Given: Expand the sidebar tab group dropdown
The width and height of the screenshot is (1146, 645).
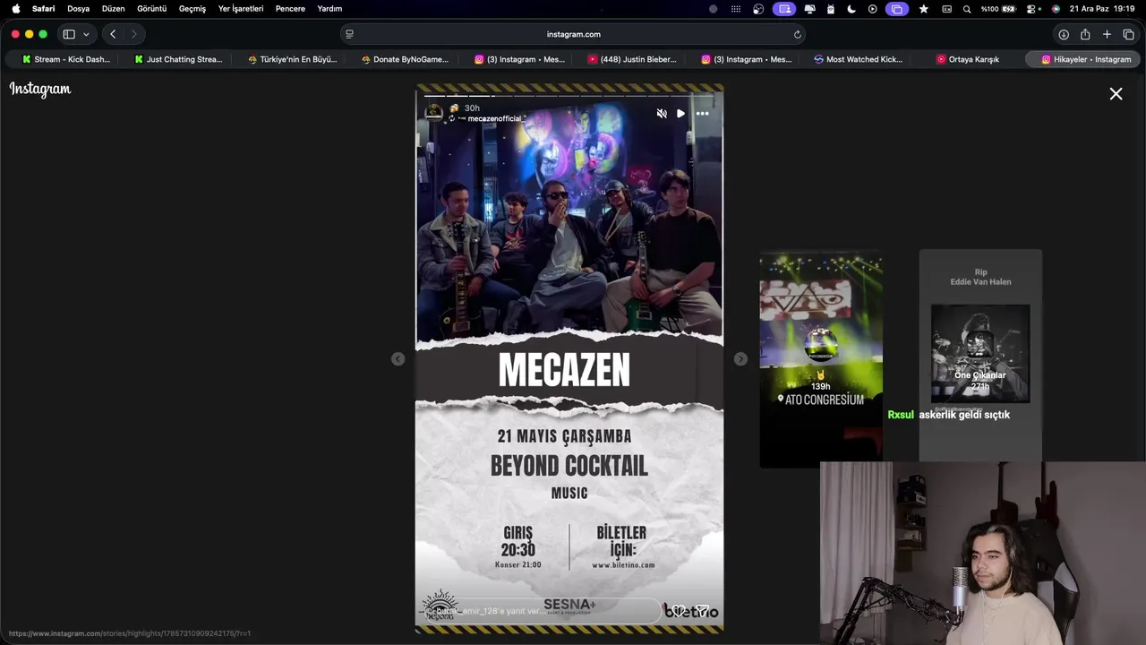Looking at the screenshot, I should click(86, 34).
